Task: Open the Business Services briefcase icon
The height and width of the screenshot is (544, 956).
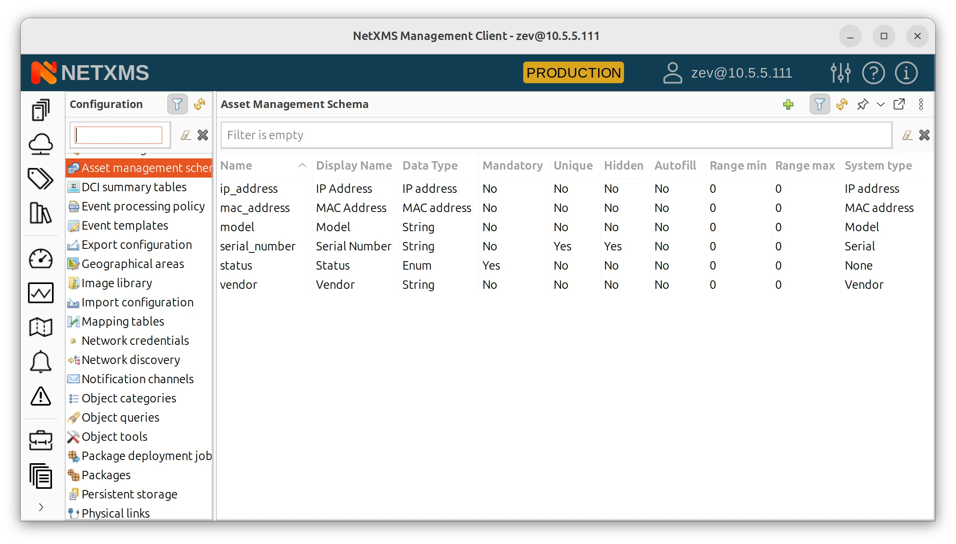Action: [40, 440]
